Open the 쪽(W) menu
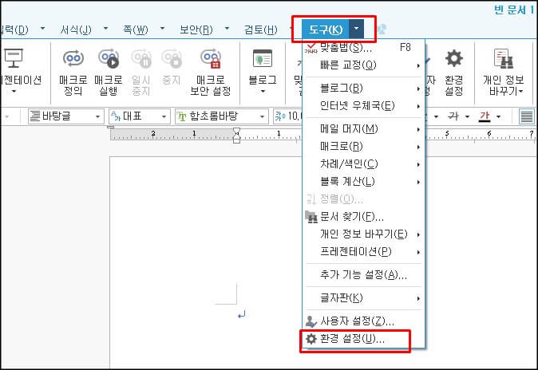This screenshot has width=538, height=370. pyautogui.click(x=136, y=30)
